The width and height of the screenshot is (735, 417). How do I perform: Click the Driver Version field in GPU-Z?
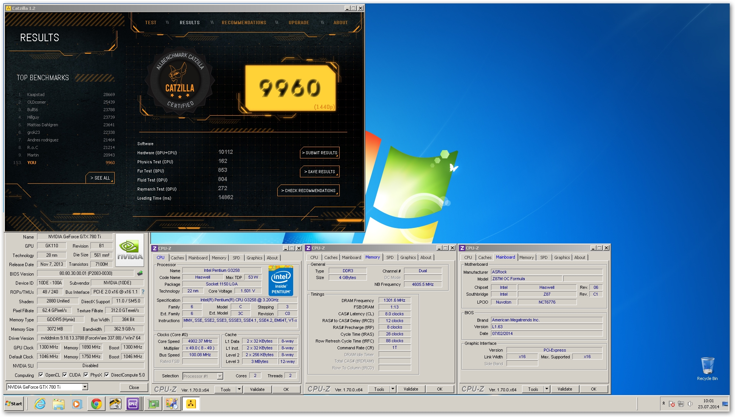pyautogui.click(x=91, y=338)
